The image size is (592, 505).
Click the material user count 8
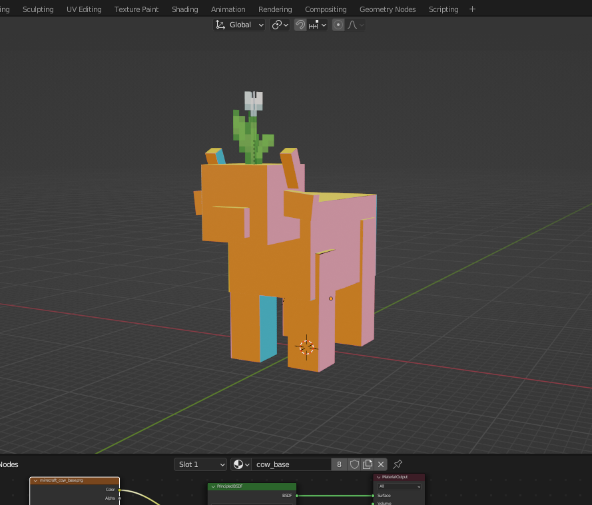(x=339, y=464)
